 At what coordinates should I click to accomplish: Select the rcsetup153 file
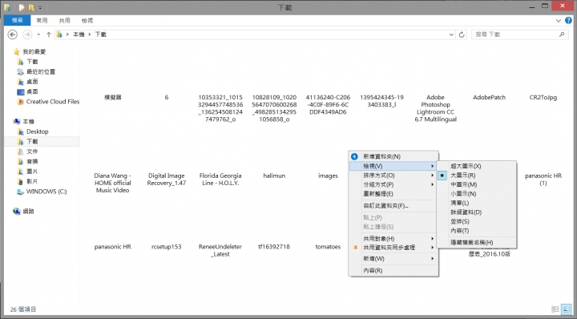point(167,247)
